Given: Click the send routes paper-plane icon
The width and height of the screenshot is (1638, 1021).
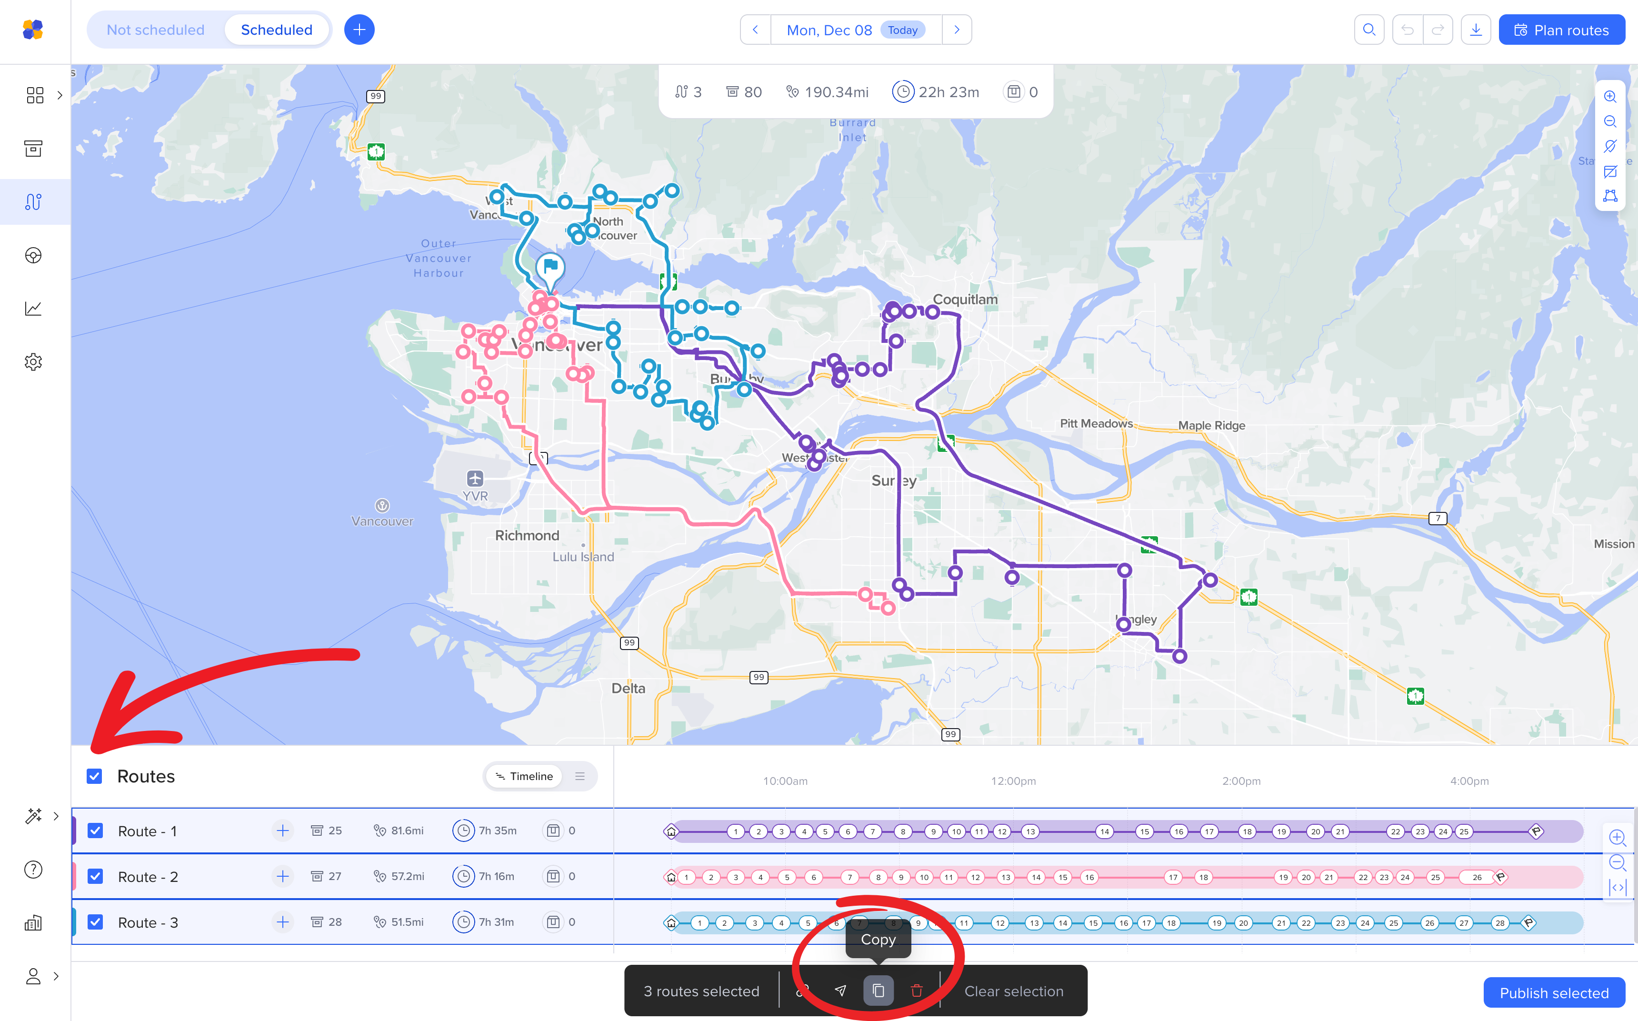Looking at the screenshot, I should (840, 991).
